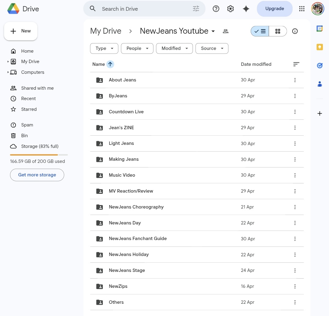Open Google Keep side panel
Image resolution: width=329 pixels, height=316 pixels.
tap(320, 47)
